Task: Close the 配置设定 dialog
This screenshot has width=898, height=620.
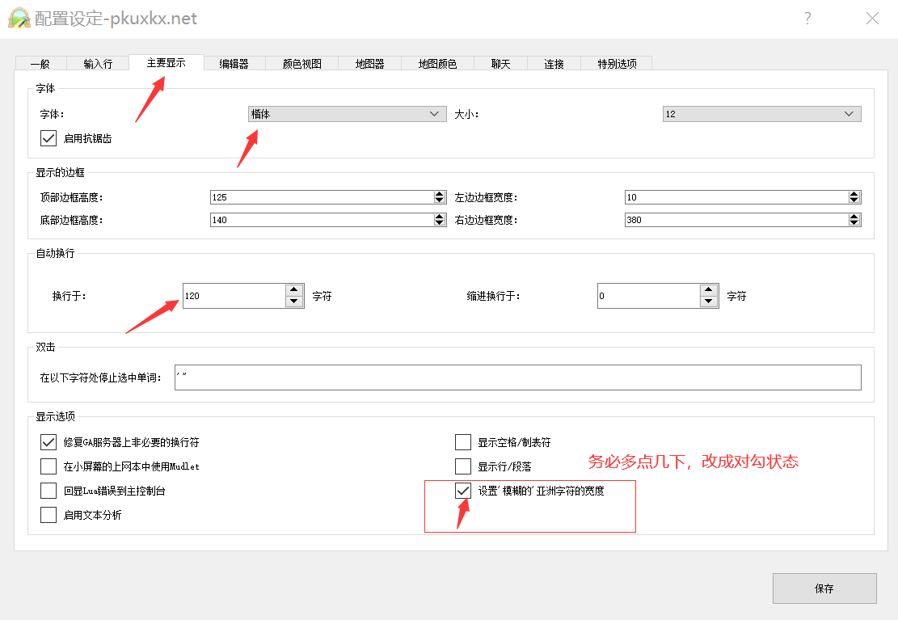Action: [872, 19]
